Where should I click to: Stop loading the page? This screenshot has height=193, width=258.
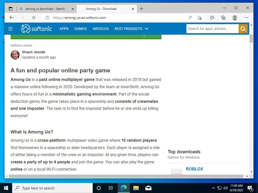[x=34, y=18]
